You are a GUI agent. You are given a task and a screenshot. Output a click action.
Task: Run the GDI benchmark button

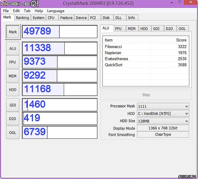(x=13, y=105)
